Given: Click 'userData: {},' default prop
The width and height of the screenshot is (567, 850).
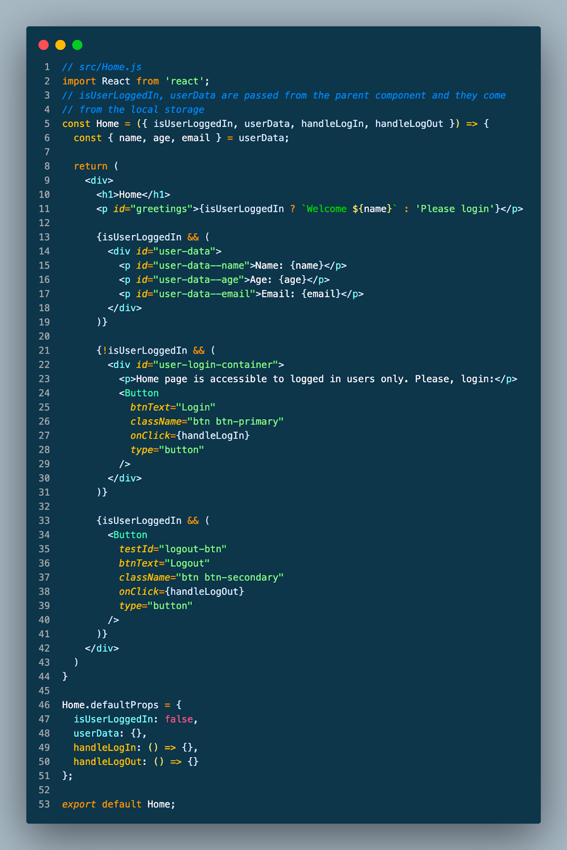Looking at the screenshot, I should tap(111, 733).
